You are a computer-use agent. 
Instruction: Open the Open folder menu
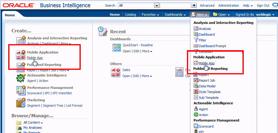[x=222, y=15]
